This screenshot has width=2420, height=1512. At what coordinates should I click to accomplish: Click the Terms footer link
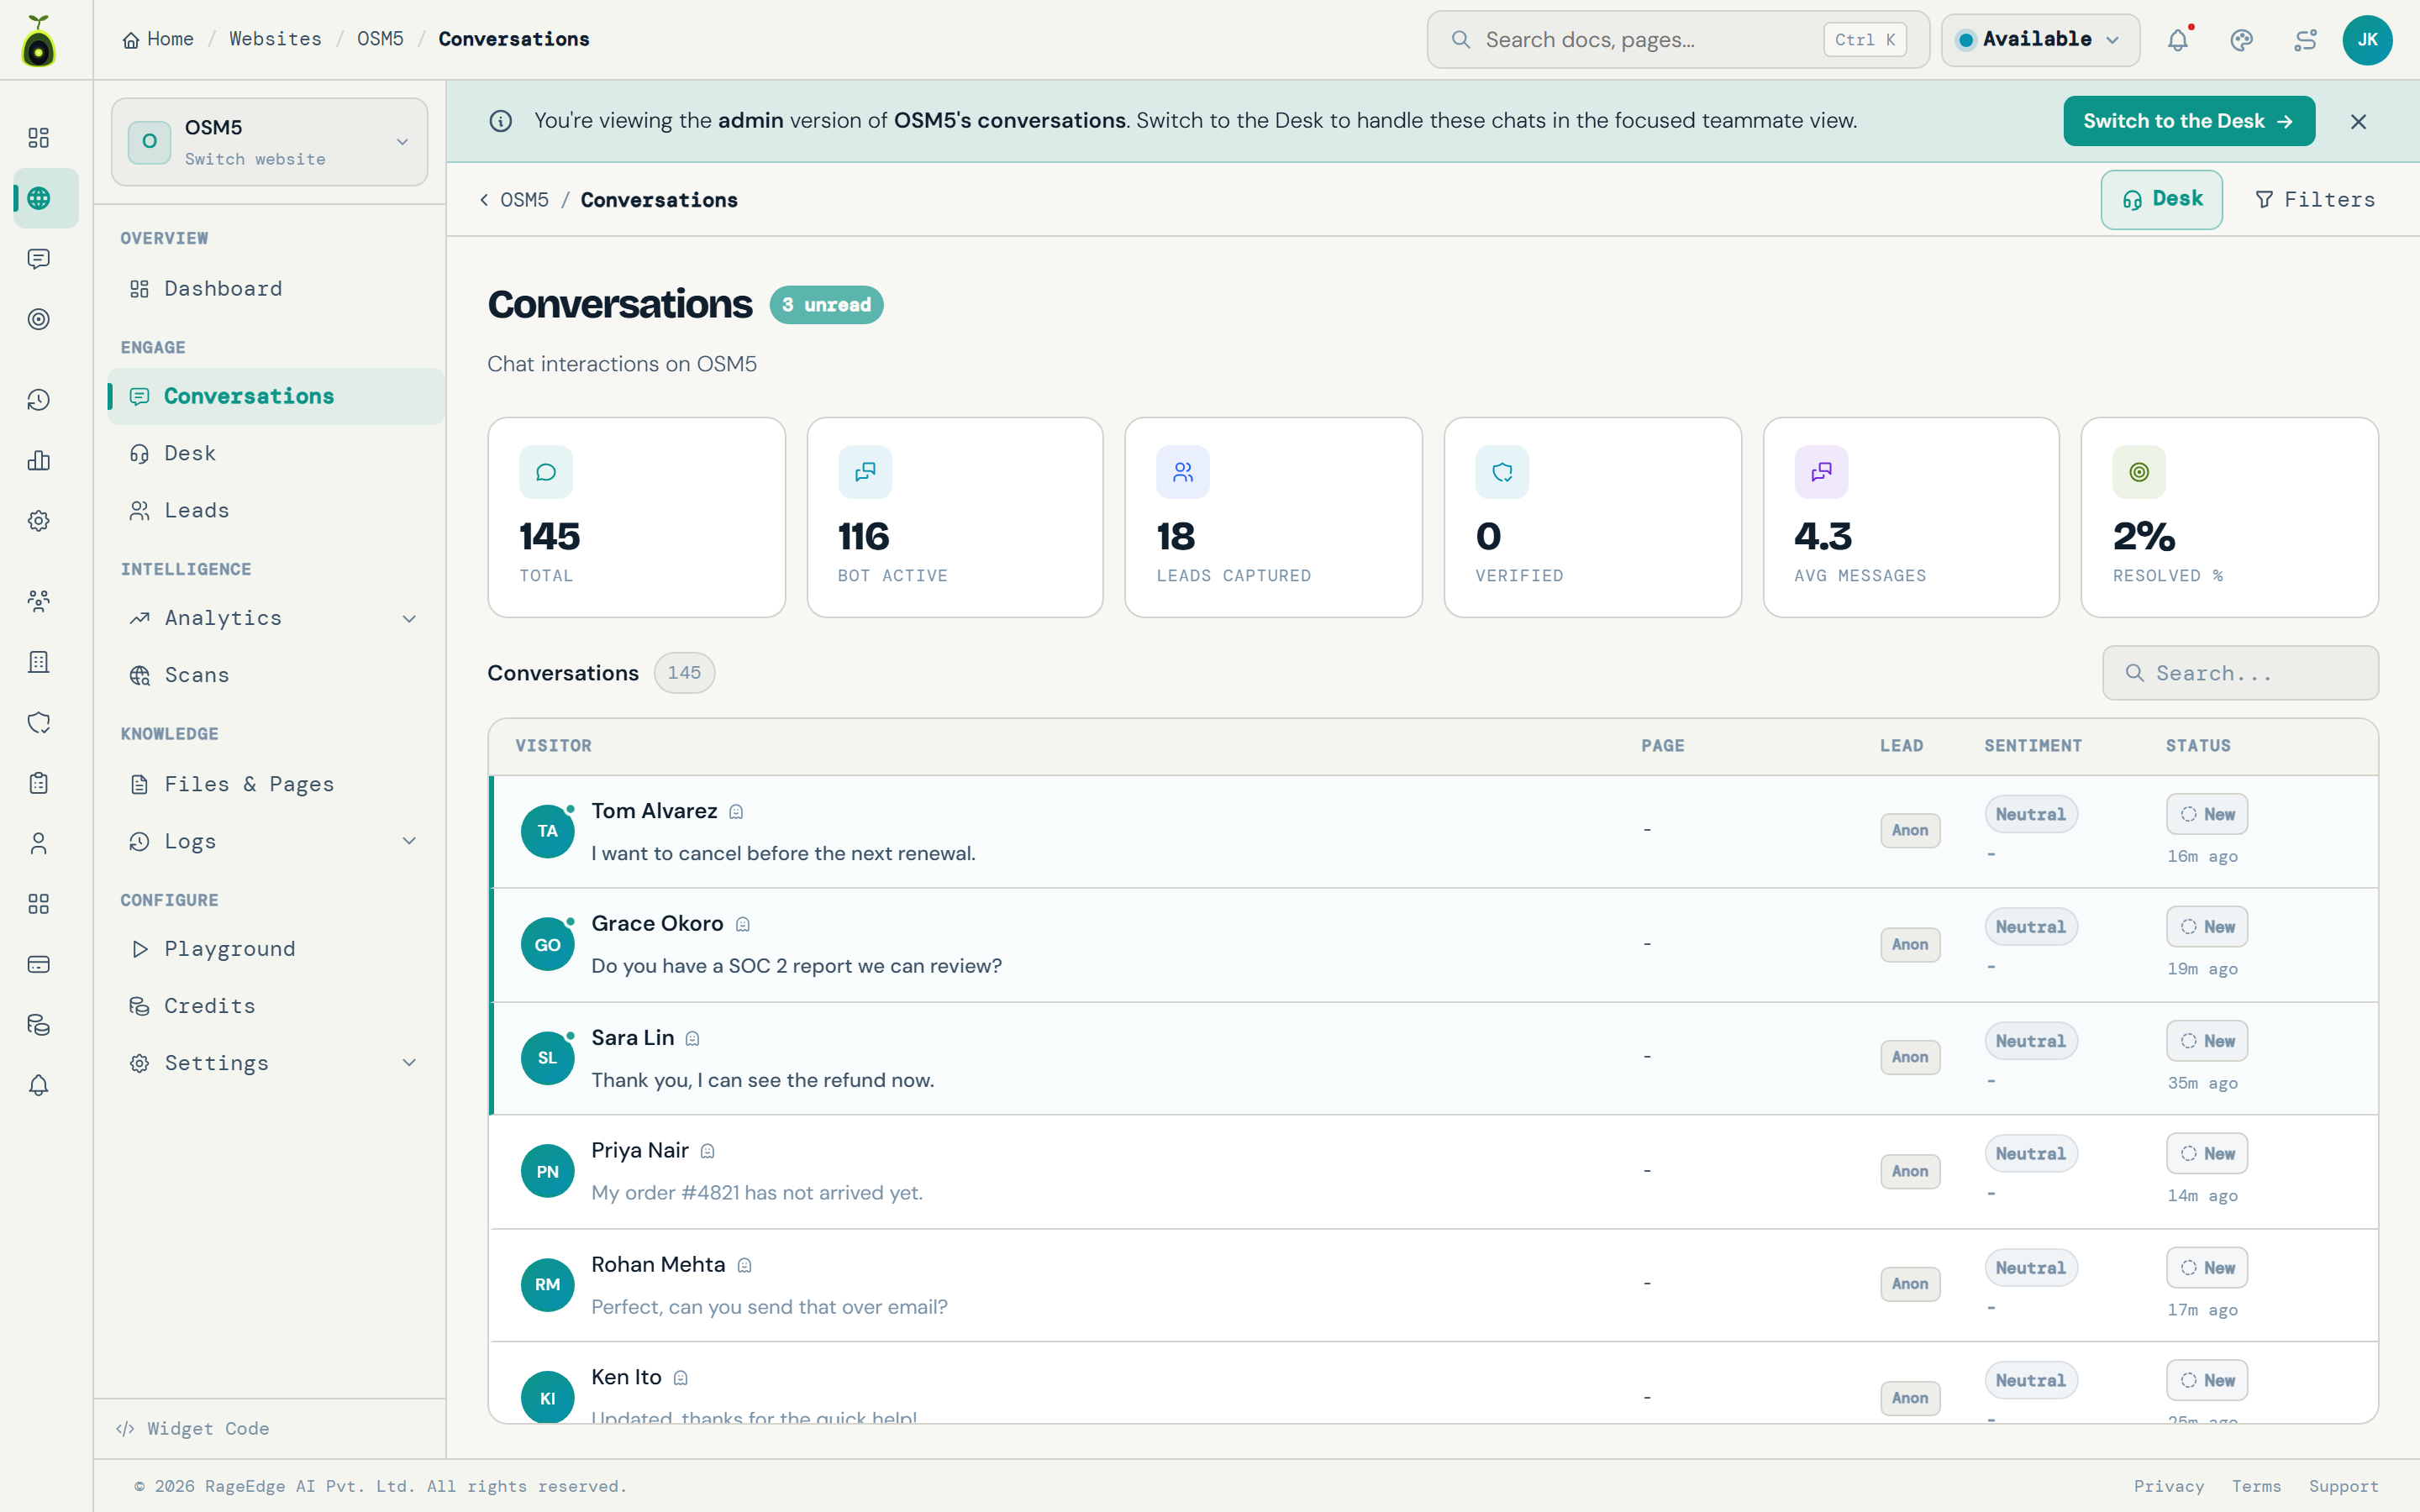[x=2256, y=1486]
